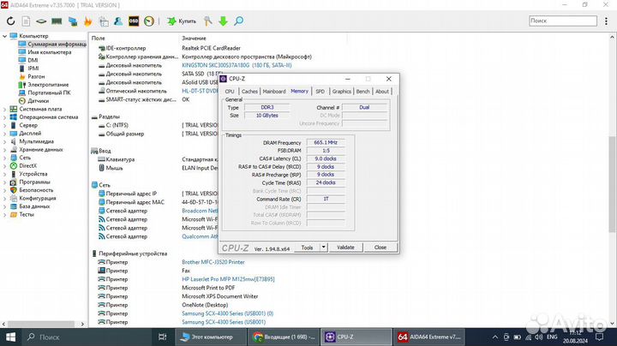617x346 pixels.
Task: Switch to About tab in CPU-Z
Action: pyautogui.click(x=382, y=92)
